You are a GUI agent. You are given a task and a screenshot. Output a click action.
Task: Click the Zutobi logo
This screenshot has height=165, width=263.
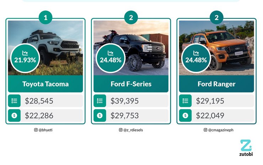[245, 148]
